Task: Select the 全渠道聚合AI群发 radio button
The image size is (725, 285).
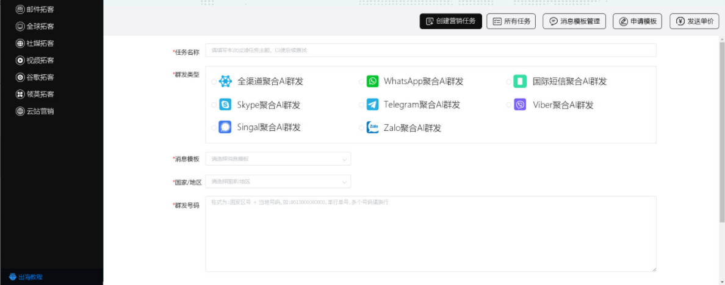Action: [x=214, y=82]
